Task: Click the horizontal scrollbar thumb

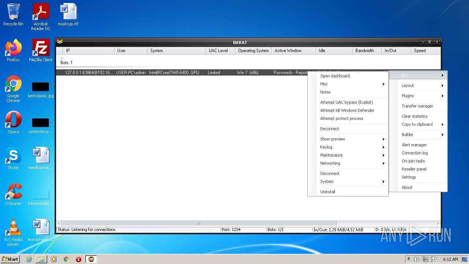Action: (199, 223)
